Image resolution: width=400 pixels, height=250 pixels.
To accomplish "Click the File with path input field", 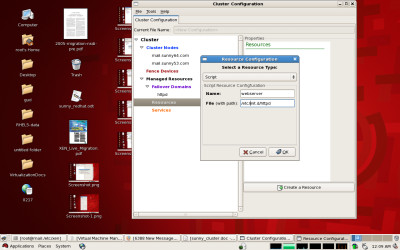I will coord(267,103).
